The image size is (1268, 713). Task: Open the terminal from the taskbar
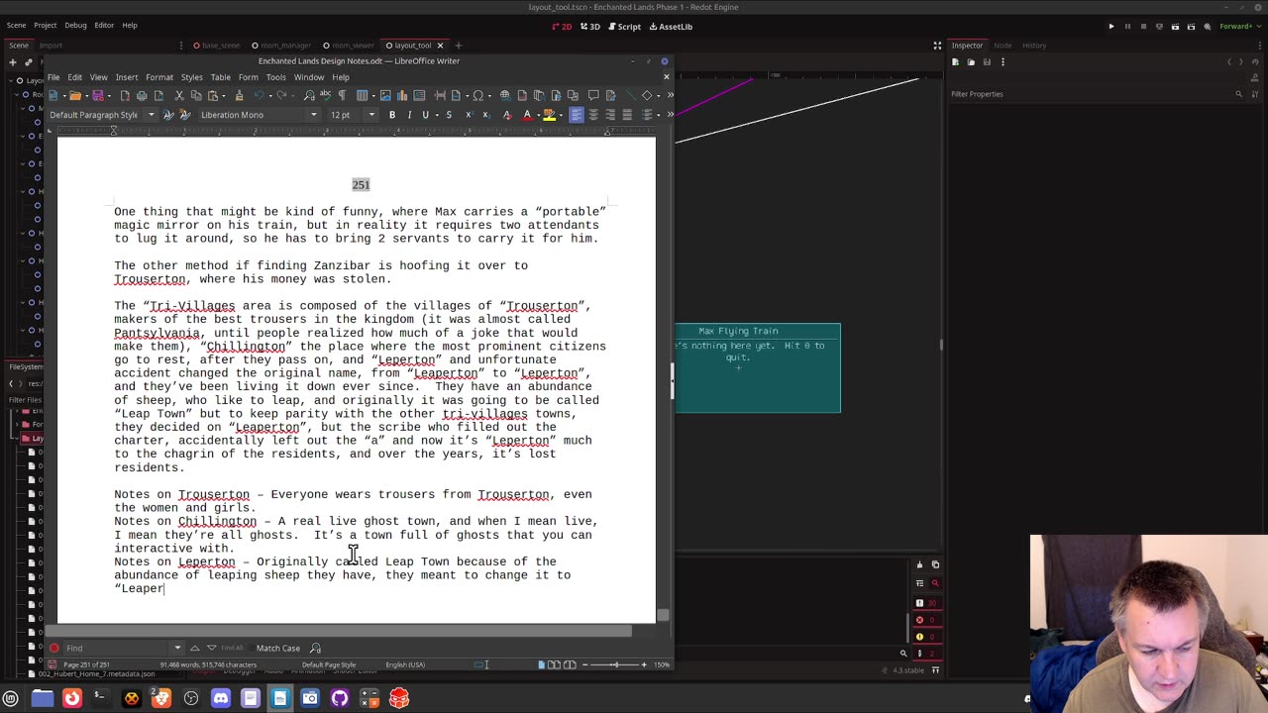[x=100, y=698]
